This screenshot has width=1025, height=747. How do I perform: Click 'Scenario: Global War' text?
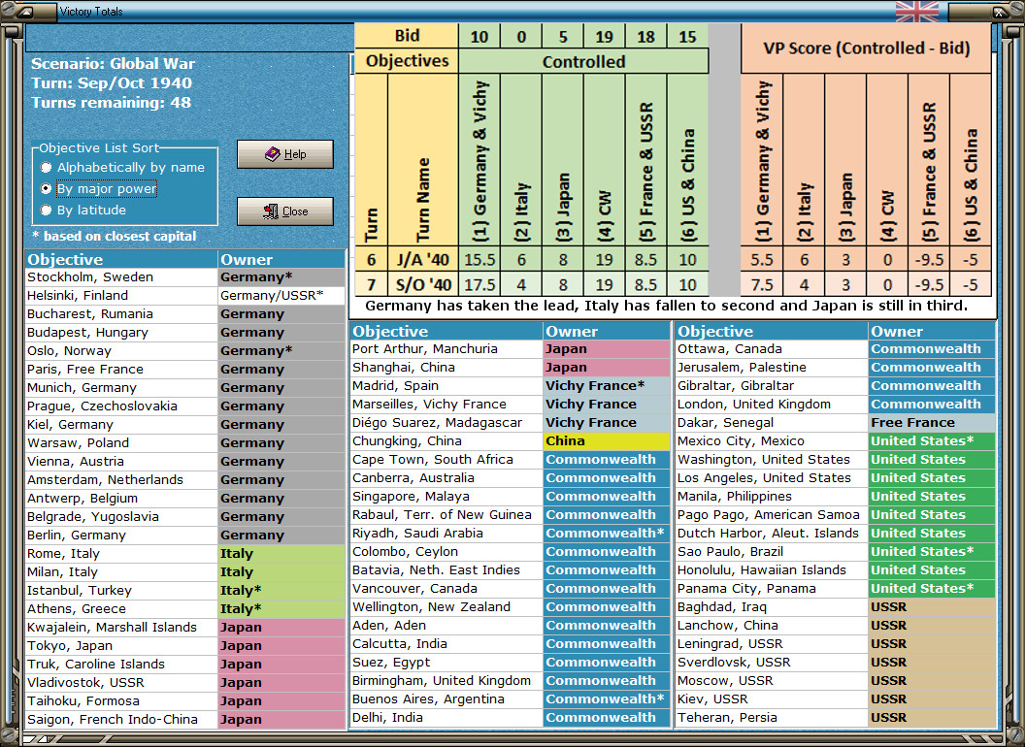114,63
